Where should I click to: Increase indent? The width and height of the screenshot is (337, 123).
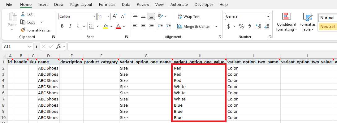pyautogui.click(x=168, y=26)
